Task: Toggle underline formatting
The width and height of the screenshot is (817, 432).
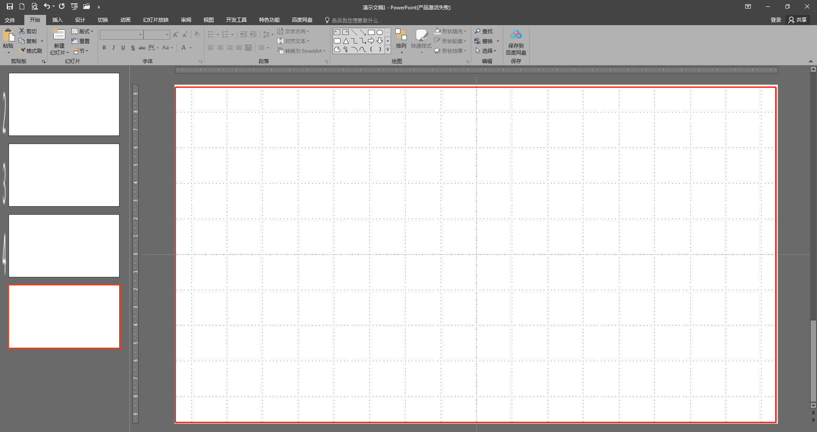Action: pos(123,48)
